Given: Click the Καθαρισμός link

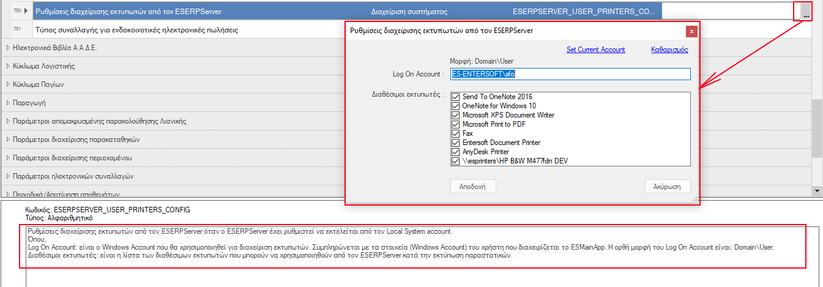Looking at the screenshot, I should coord(670,50).
